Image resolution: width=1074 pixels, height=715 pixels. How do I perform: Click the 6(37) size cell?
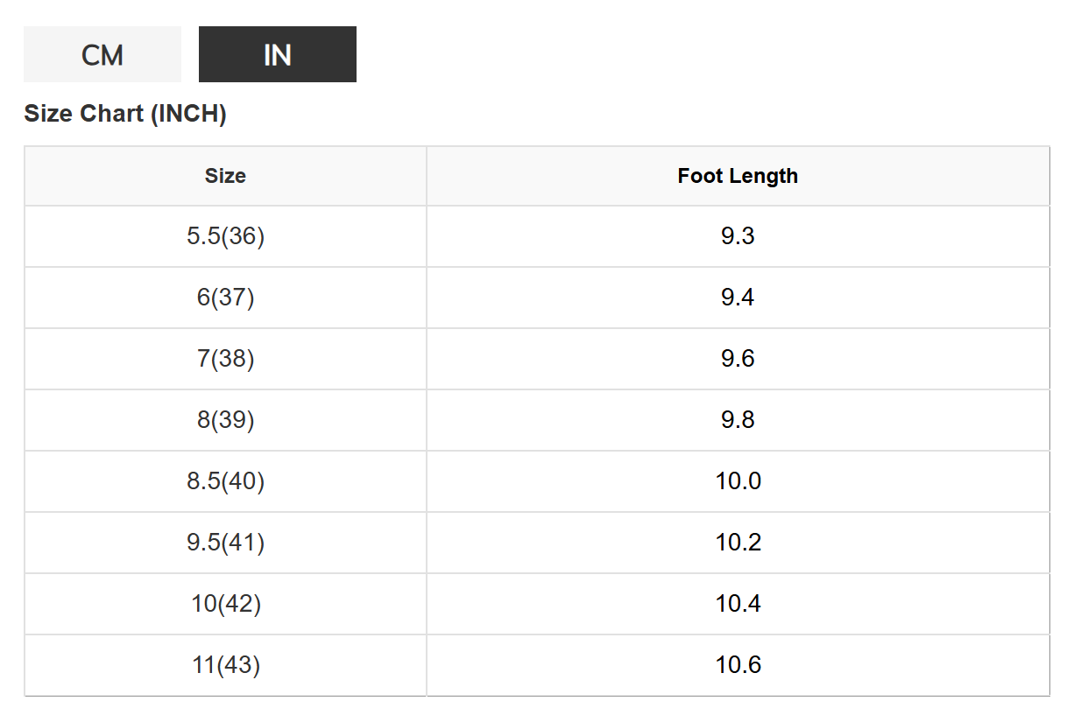225,298
